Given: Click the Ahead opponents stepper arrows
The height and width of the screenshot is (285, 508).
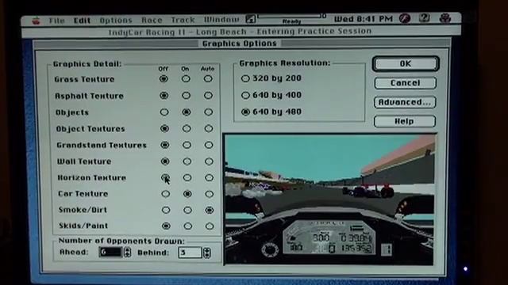Looking at the screenshot, I should (x=127, y=252).
